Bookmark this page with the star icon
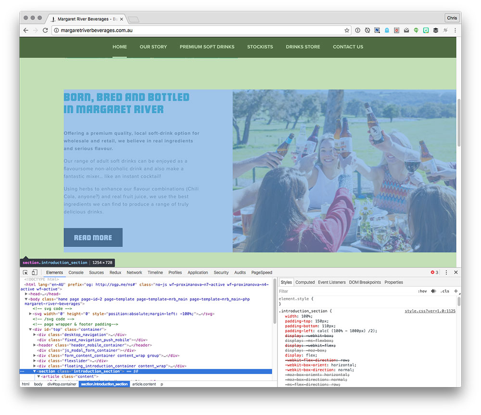The image size is (481, 415). (x=347, y=30)
